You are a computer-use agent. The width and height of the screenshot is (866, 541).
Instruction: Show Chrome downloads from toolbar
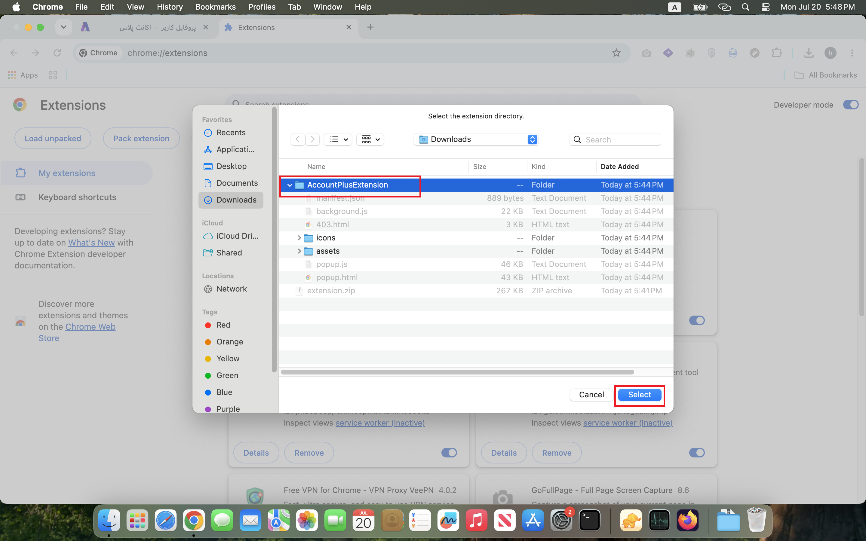pyautogui.click(x=809, y=53)
